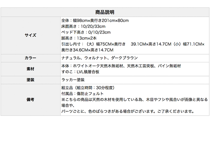Select the カラー row label

(x=30, y=58)
